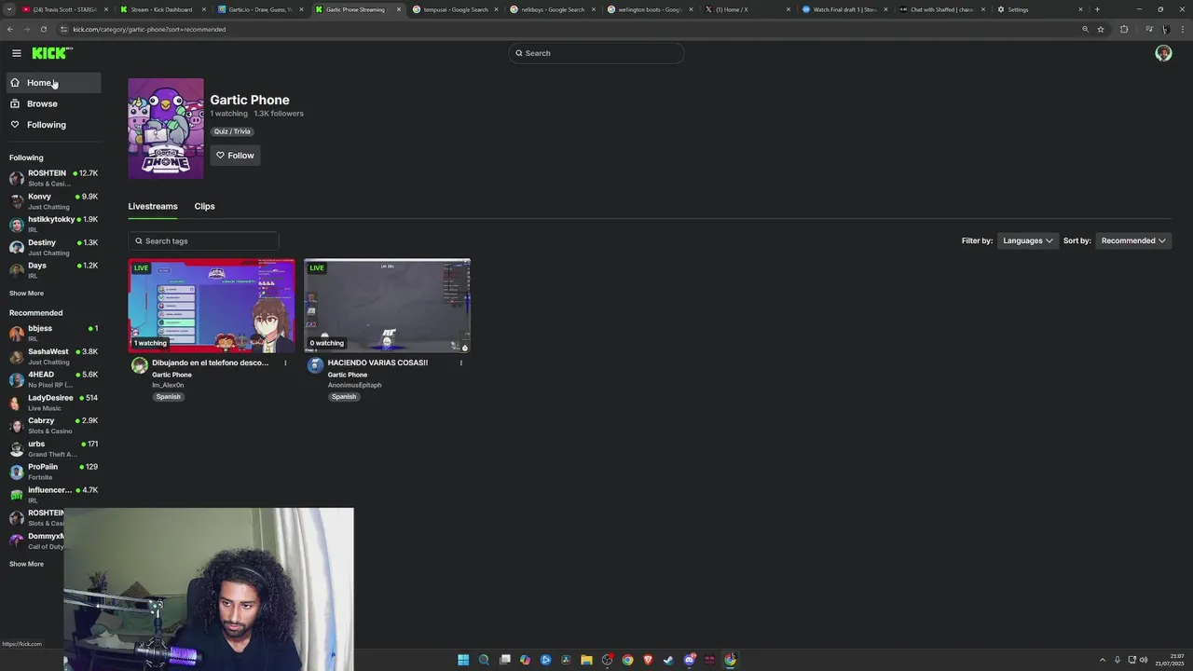Open Steam from the taskbar

(668, 660)
